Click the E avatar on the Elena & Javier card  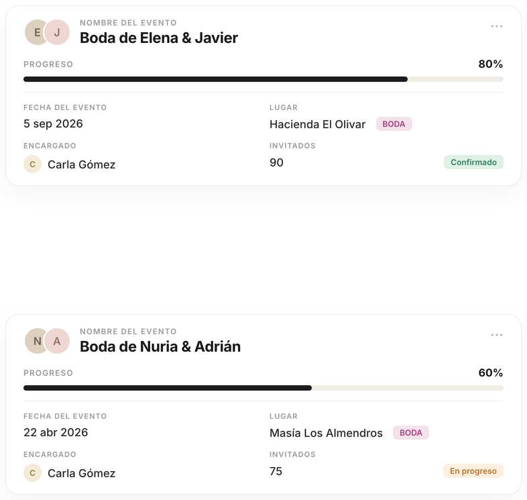coord(36,32)
